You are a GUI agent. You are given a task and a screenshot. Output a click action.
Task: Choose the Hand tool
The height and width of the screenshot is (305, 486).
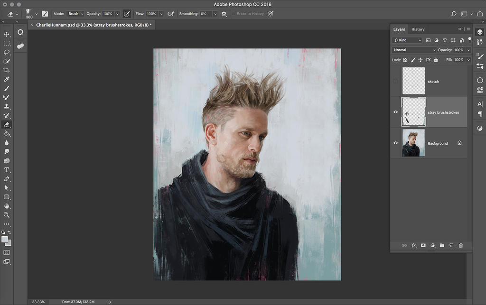coord(7,206)
